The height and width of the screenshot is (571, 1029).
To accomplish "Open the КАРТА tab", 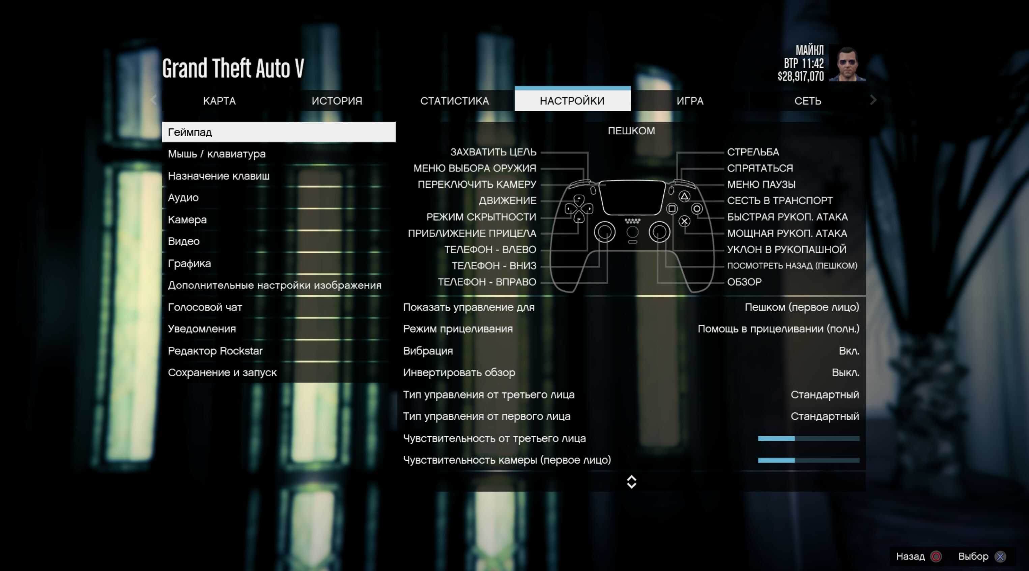I will coord(219,100).
